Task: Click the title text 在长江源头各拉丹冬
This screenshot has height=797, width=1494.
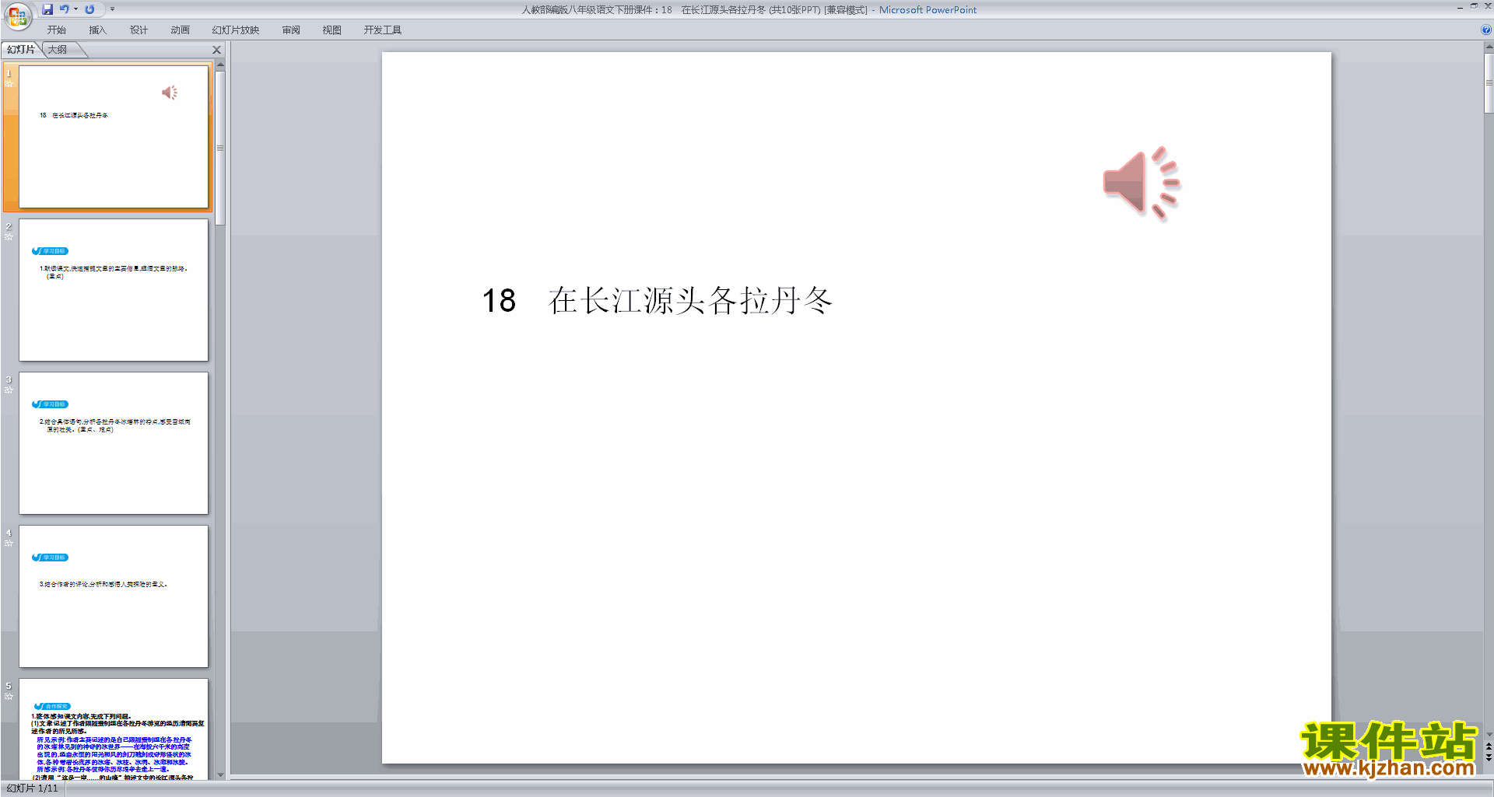Action: coord(690,301)
